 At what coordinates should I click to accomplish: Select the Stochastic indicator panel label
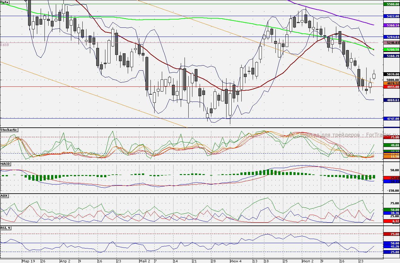(x=9, y=130)
